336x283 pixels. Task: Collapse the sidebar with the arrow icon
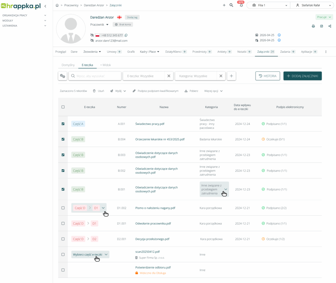(x=45, y=6)
